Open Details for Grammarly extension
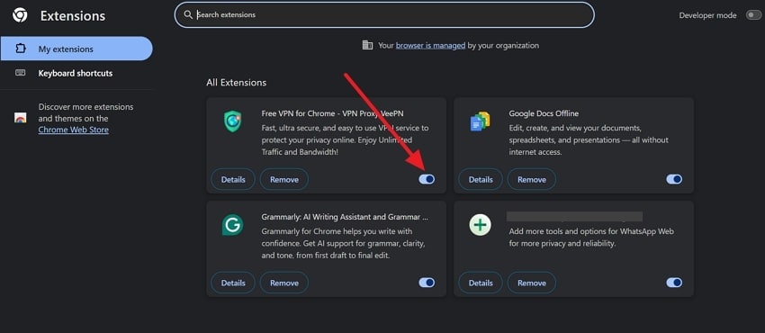Image resolution: width=765 pixels, height=333 pixels. coord(233,283)
